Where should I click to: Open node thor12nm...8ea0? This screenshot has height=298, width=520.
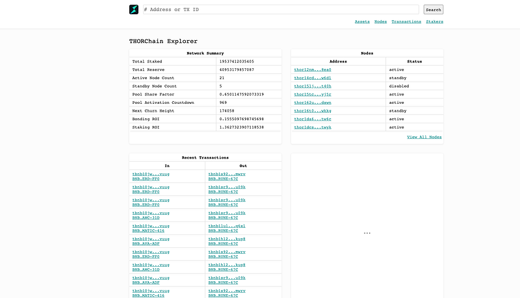313,69
